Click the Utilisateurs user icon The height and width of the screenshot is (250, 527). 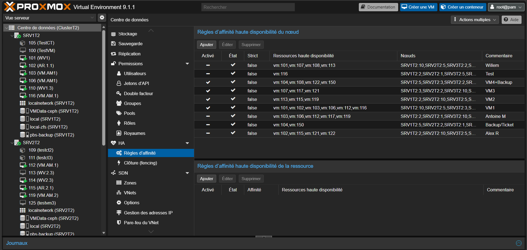pyautogui.click(x=119, y=73)
